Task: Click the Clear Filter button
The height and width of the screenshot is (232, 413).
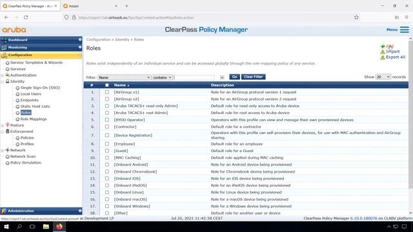Action: coord(253,77)
